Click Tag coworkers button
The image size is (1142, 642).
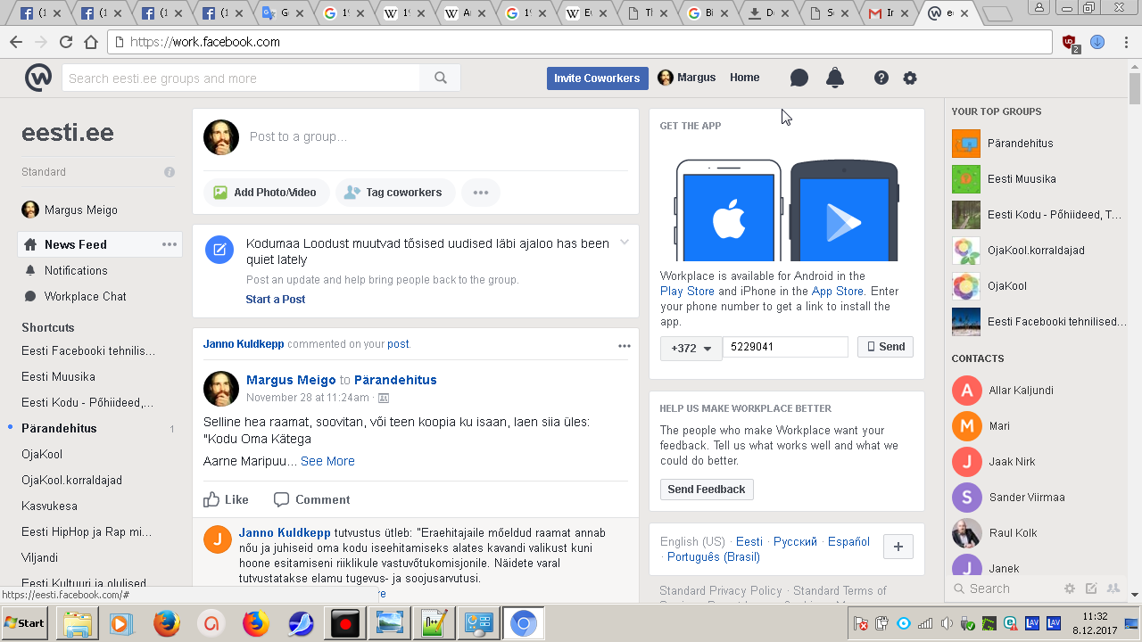pyautogui.click(x=394, y=193)
